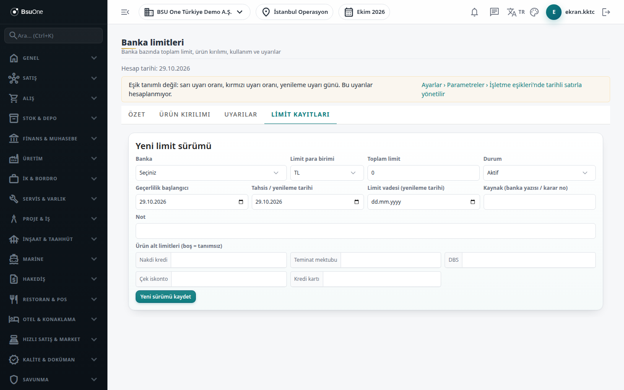Switch to the Uyarılar tab
The width and height of the screenshot is (624, 390).
[241, 114]
